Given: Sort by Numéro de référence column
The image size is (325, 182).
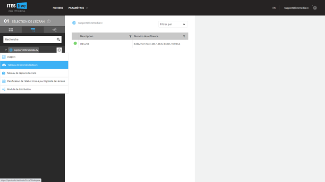Looking at the screenshot, I should coord(146,36).
